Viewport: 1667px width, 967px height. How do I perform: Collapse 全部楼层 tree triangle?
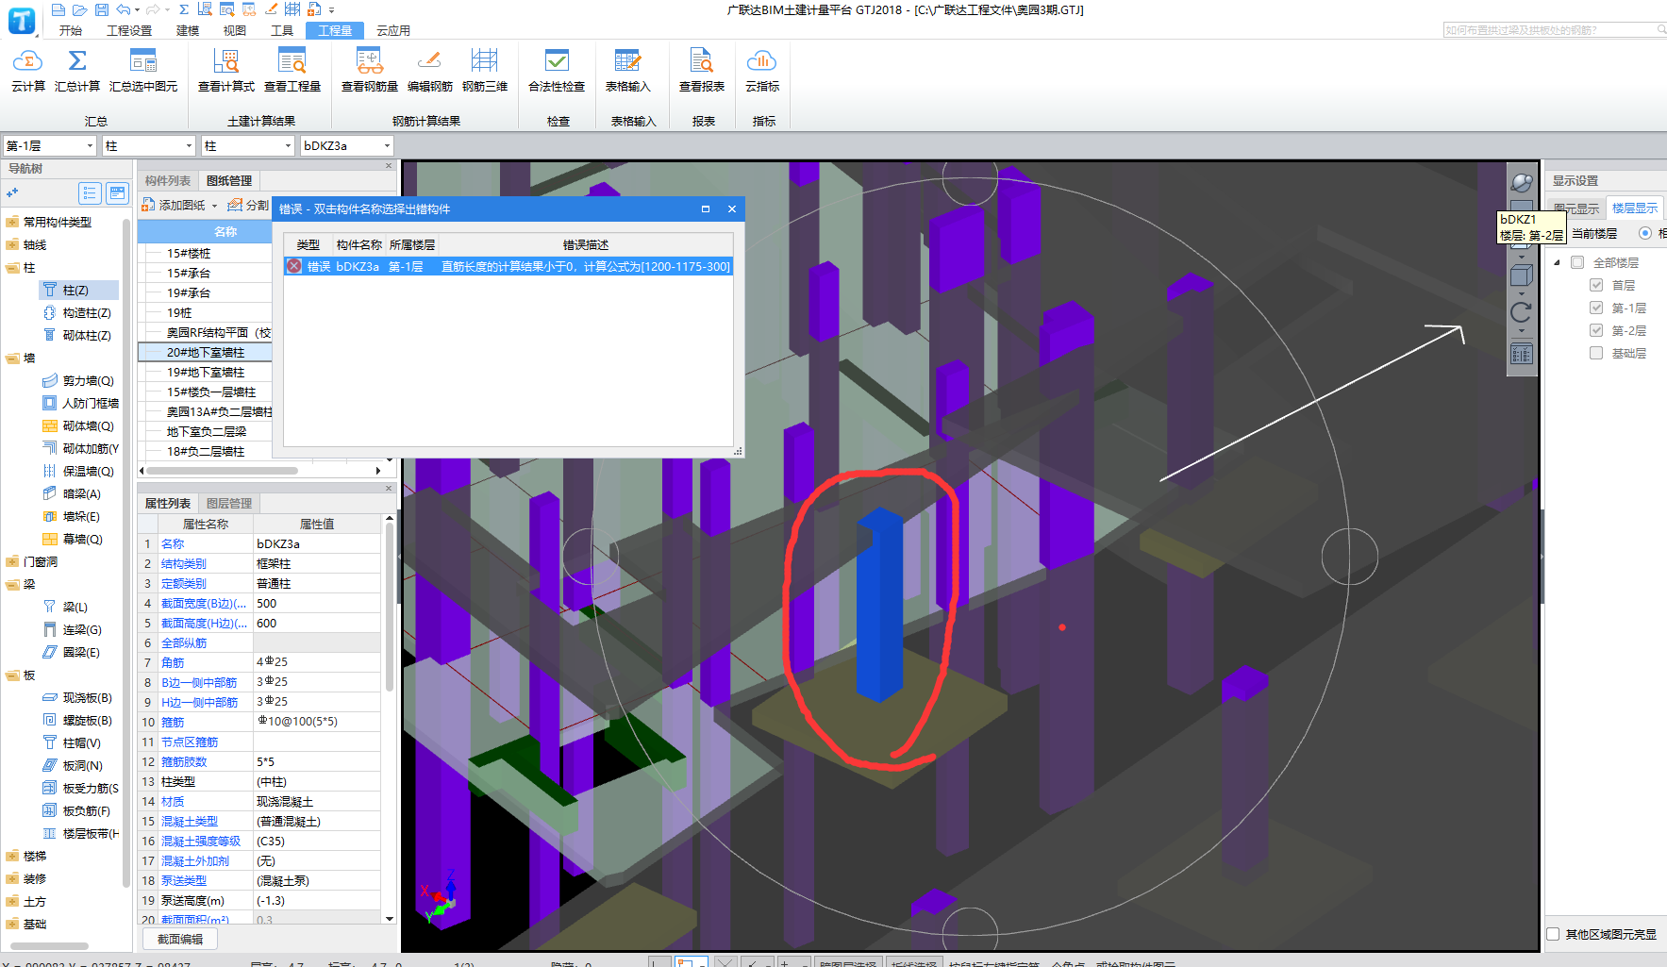click(x=1558, y=262)
